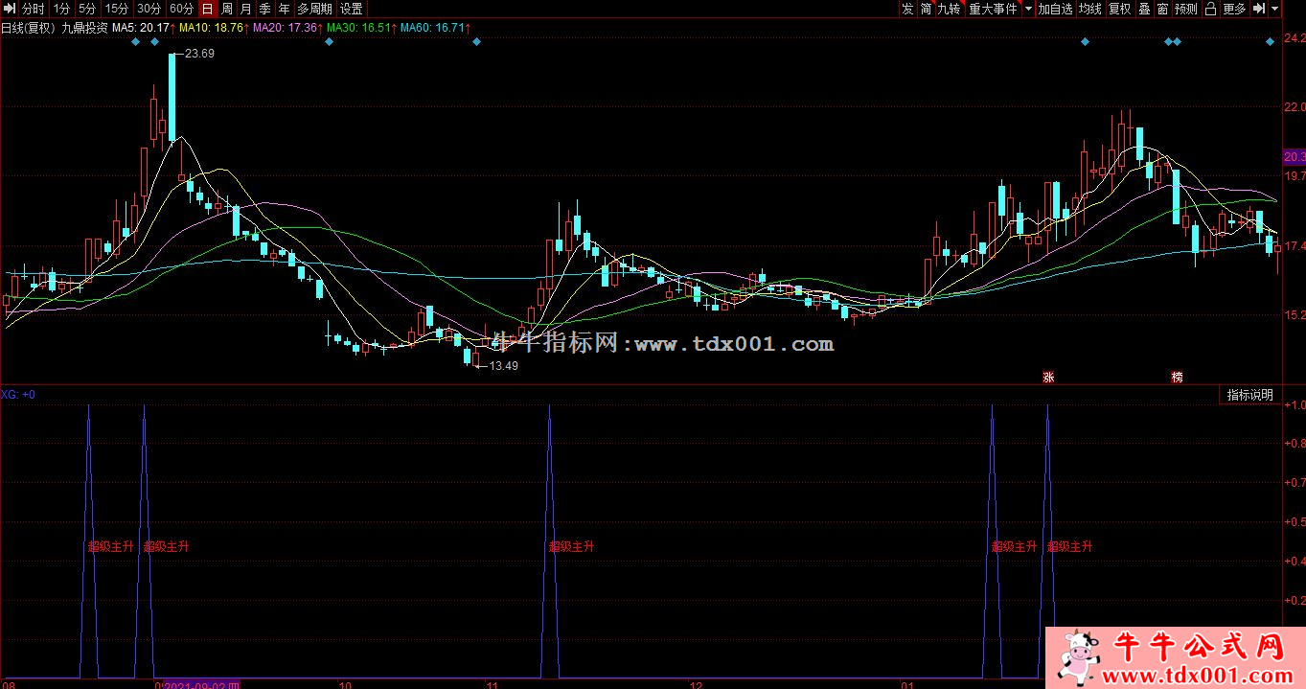This screenshot has width=1306, height=689.
Task: Click the 预测 forecast button
Action: pyautogui.click(x=1186, y=9)
